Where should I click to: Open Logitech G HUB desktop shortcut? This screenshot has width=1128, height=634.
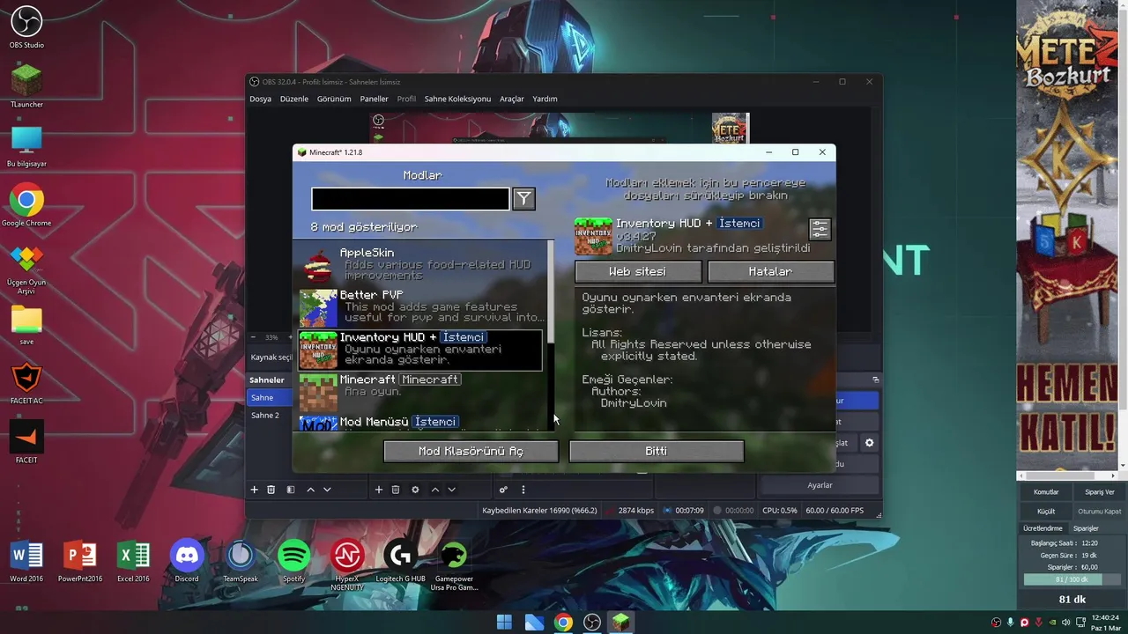(400, 562)
